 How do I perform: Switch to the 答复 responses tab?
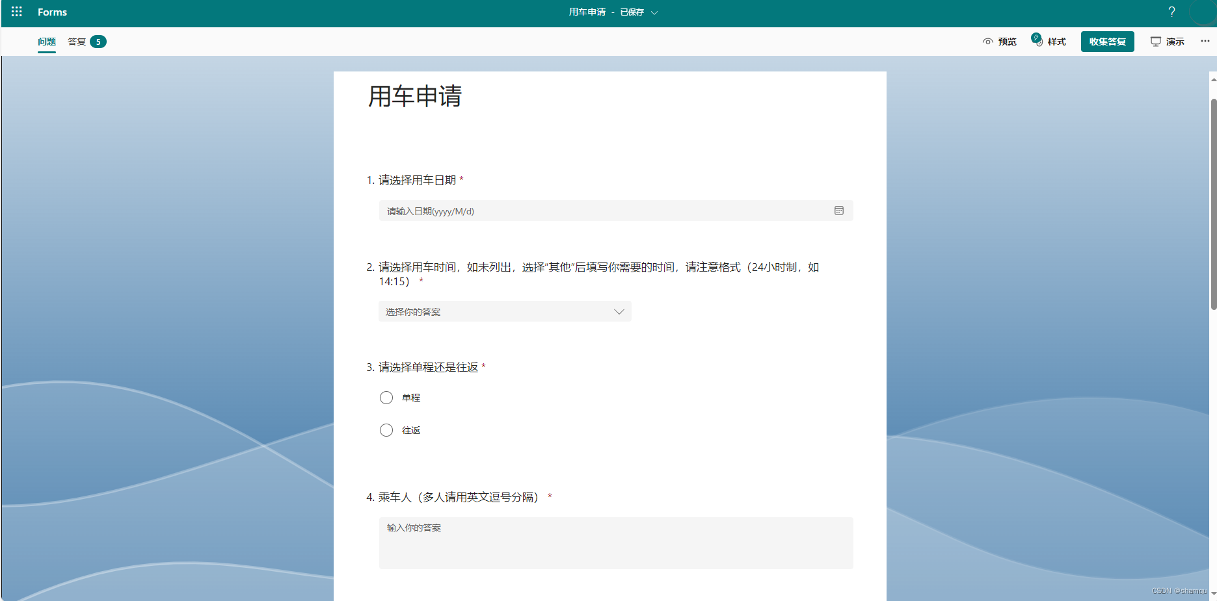pyautogui.click(x=77, y=41)
